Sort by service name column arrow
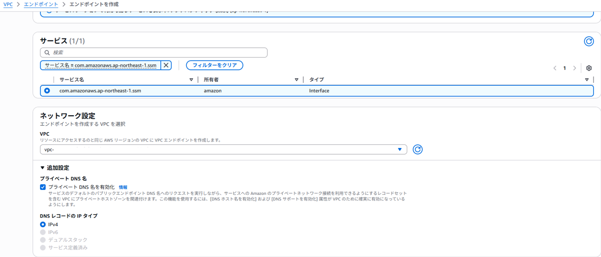601x257 pixels. click(x=191, y=80)
